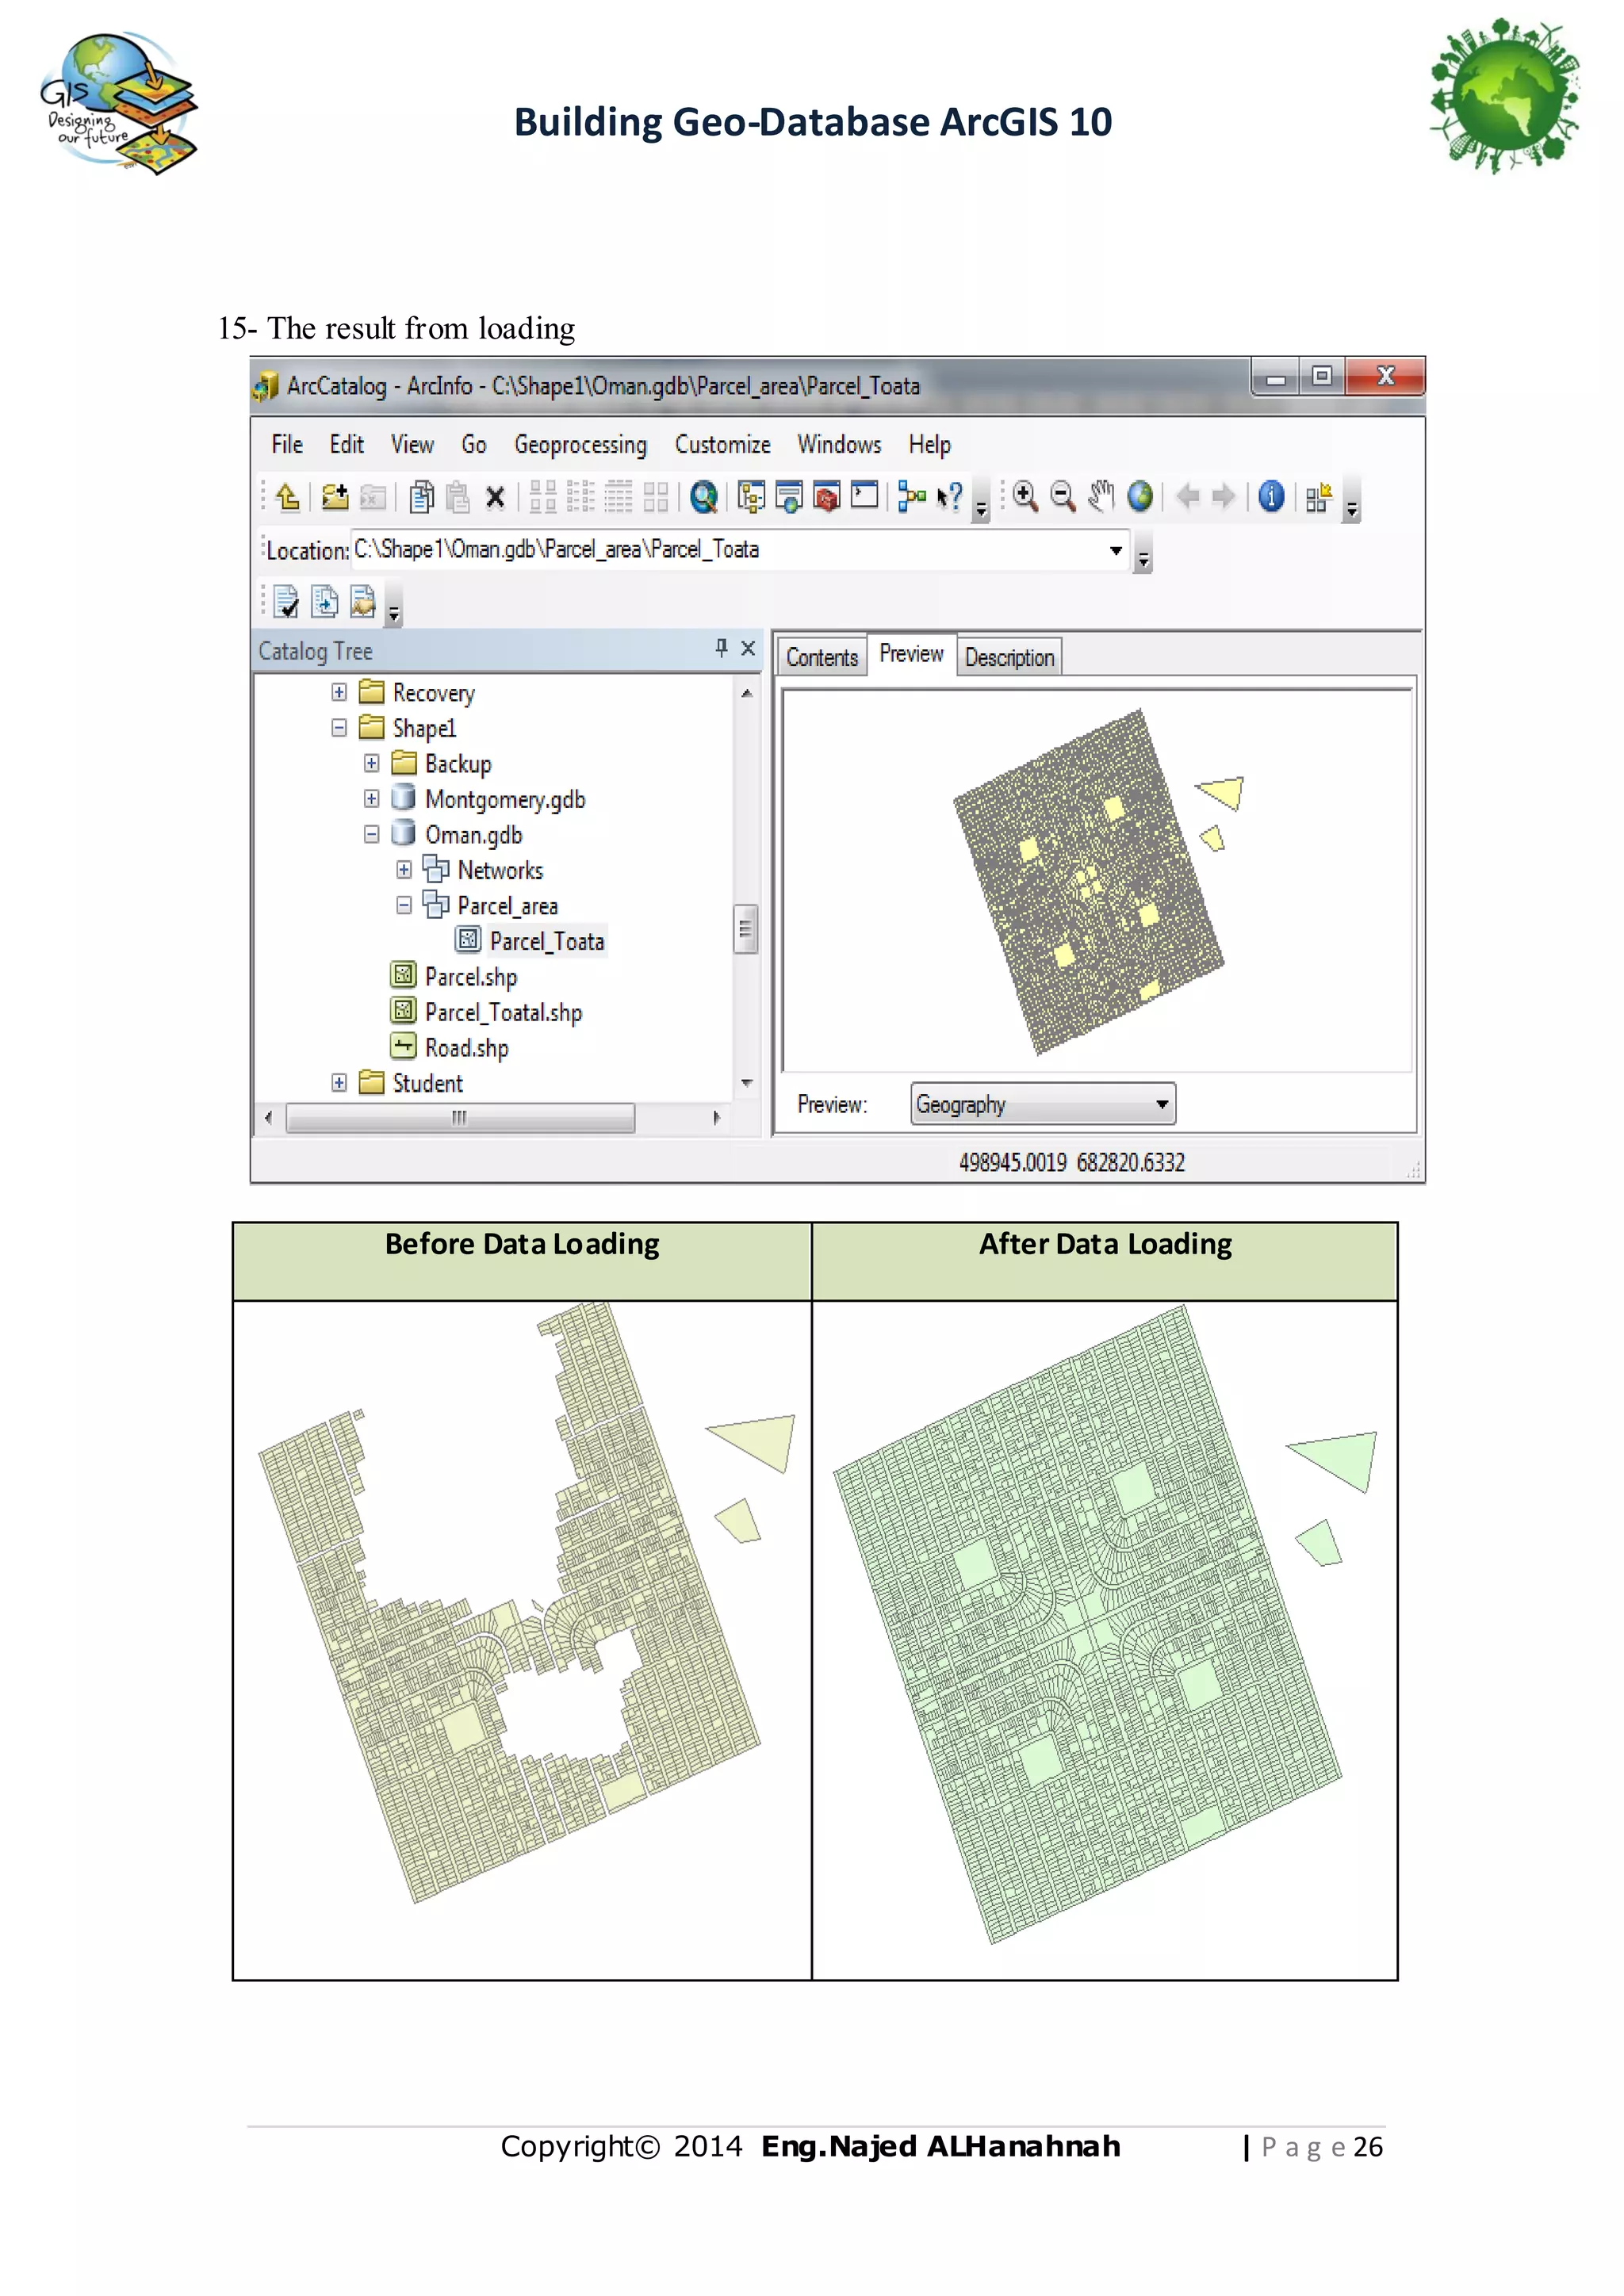Click the tree scroll left arrow
This screenshot has height=2296, width=1624.
[268, 1118]
